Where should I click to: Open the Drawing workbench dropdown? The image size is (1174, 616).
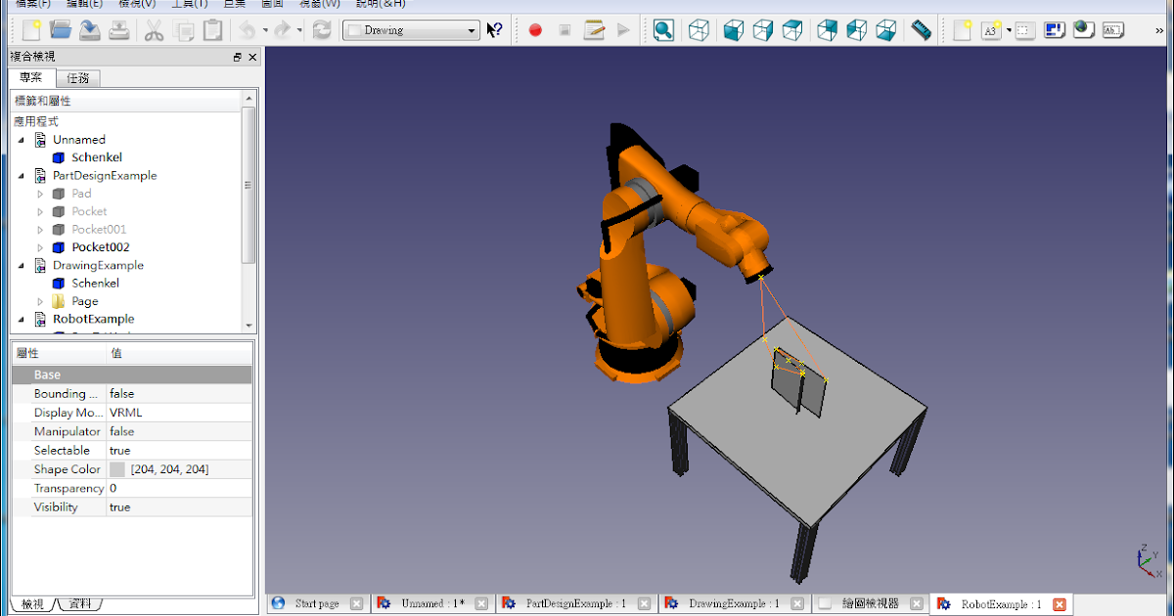click(411, 30)
